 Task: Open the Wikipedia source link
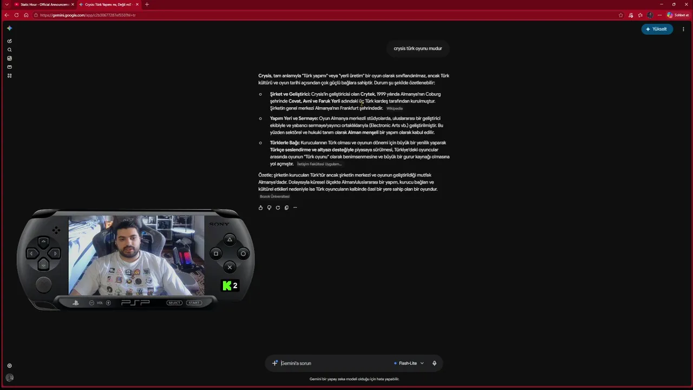pos(394,108)
